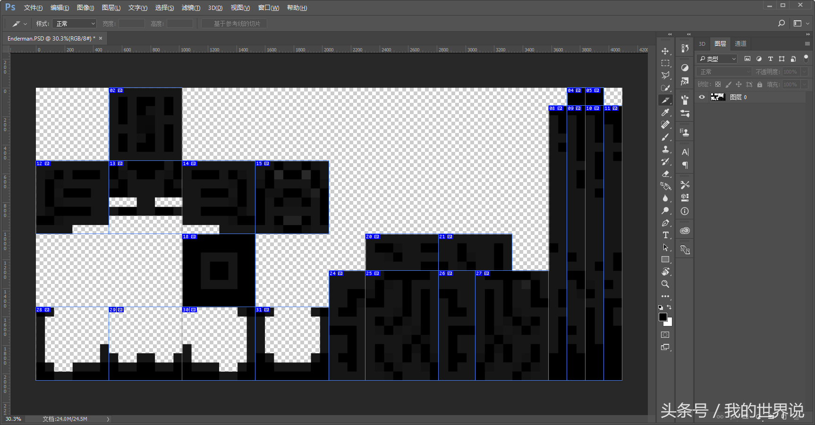Toggle Quick Mask mode

point(665,335)
